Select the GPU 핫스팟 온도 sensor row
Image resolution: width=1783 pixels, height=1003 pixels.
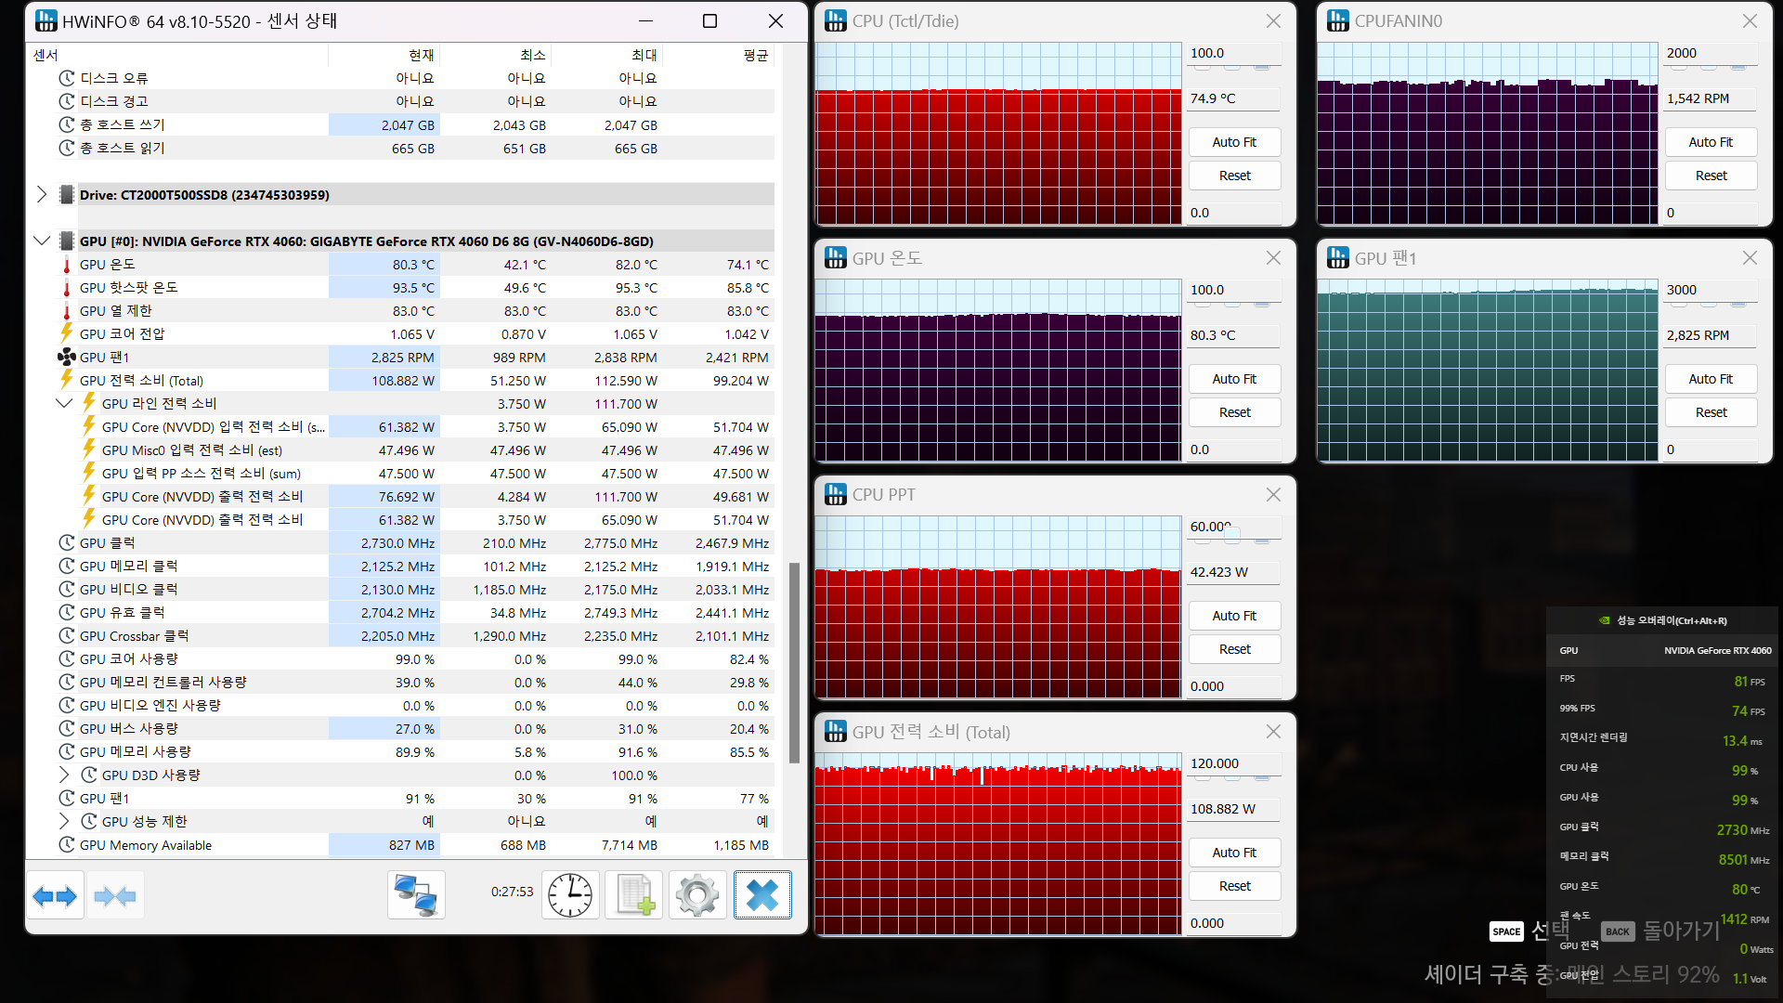pyautogui.click(x=129, y=288)
